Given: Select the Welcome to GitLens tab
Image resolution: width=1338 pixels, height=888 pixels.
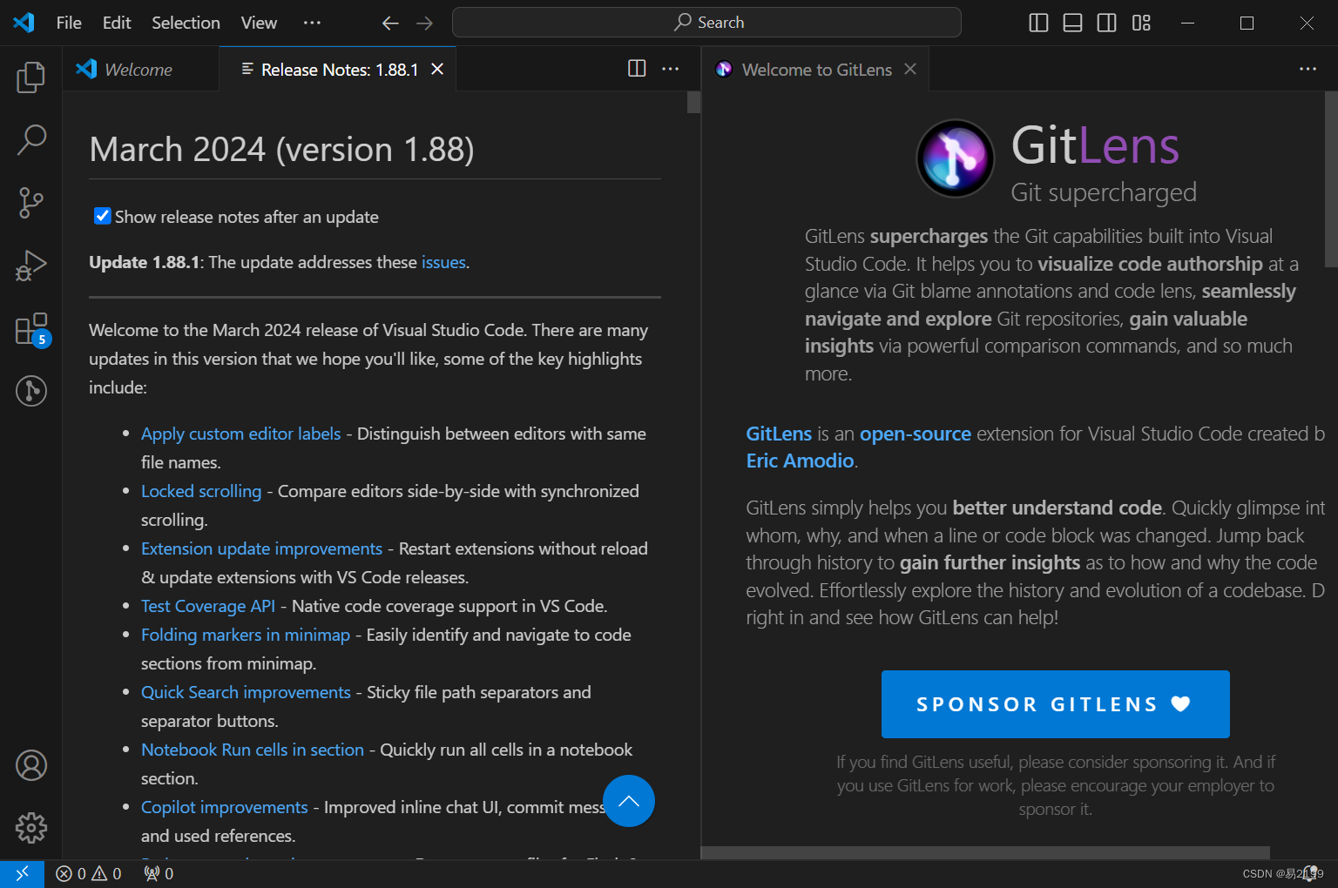Looking at the screenshot, I should (815, 69).
